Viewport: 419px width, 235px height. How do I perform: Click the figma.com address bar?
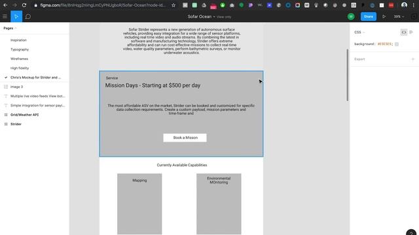(103, 5)
